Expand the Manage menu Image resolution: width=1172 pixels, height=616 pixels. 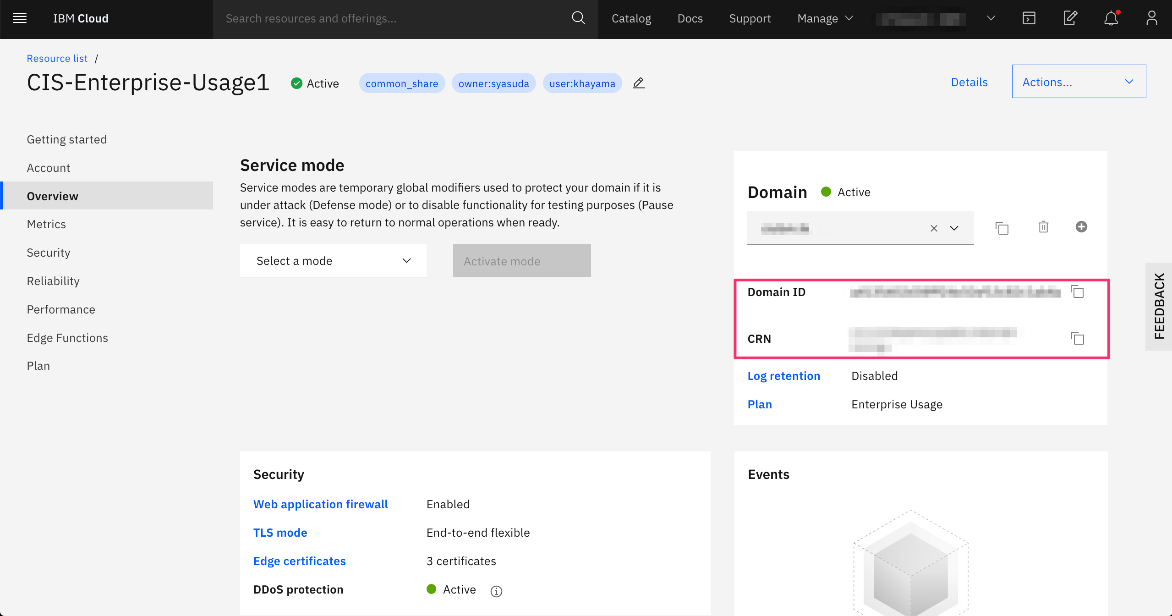click(825, 18)
